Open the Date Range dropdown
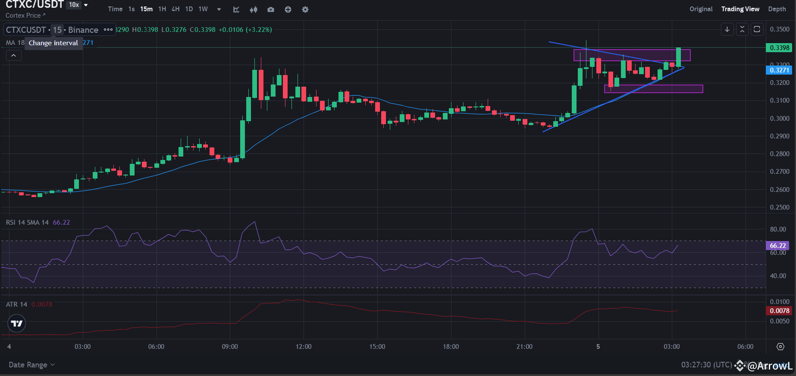Viewport: 796px width, 376px height. [32, 365]
